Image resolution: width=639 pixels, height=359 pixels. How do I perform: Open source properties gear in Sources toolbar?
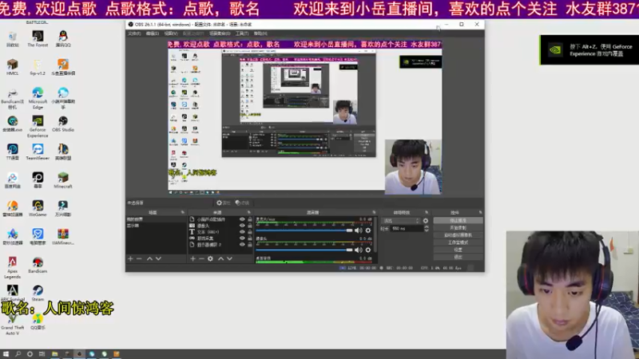(x=210, y=258)
